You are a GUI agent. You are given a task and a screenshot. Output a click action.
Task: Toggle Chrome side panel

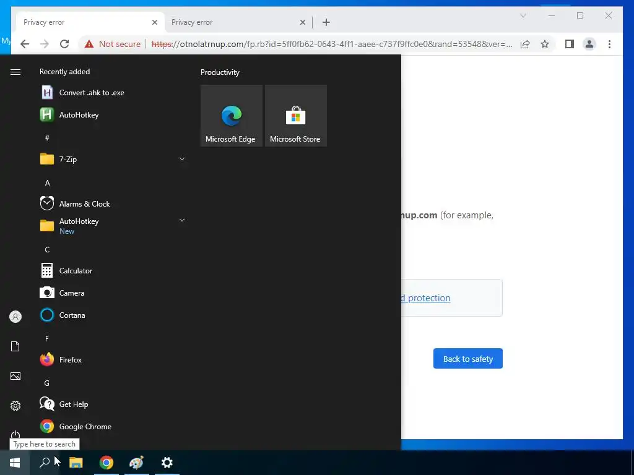(570, 44)
